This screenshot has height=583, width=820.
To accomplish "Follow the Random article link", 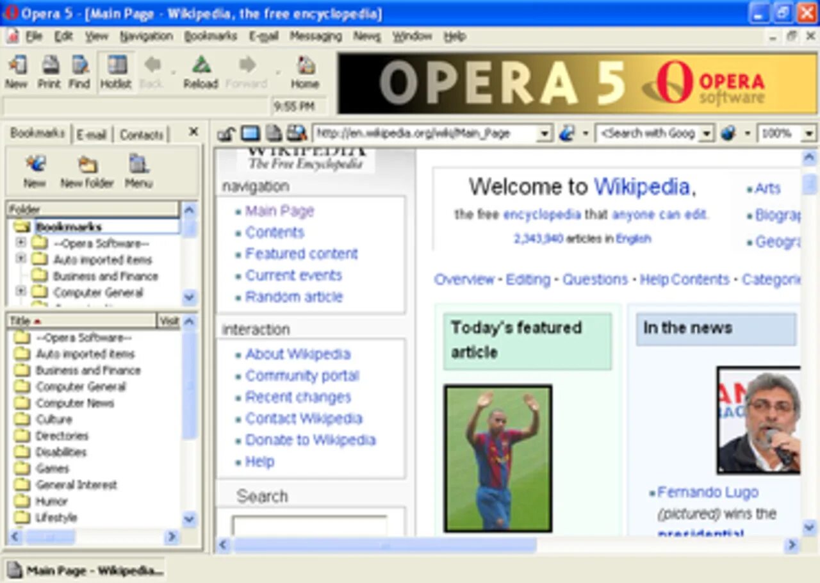I will coord(294,297).
